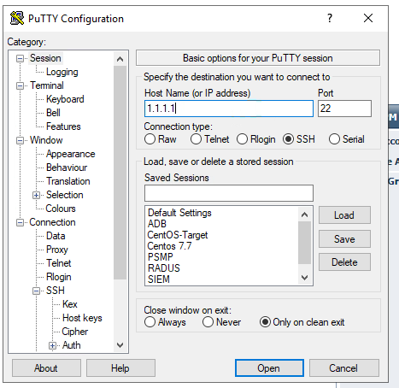Screen dimensions: 399x388
Task: Open the Bell category
Action: 53,113
